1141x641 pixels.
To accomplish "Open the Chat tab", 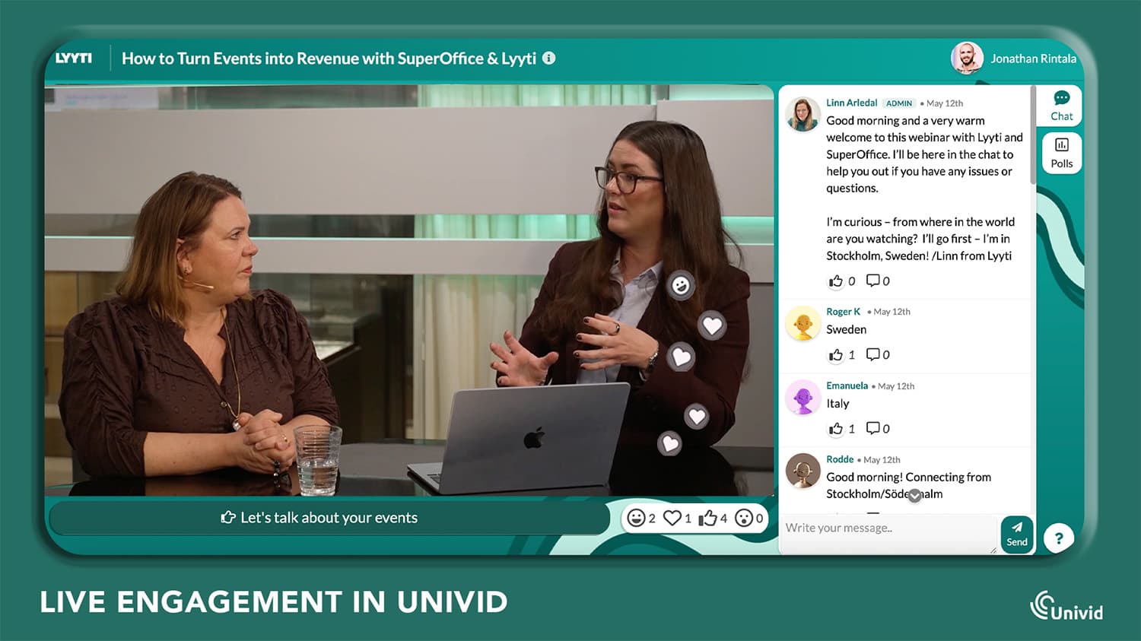I will (x=1061, y=106).
